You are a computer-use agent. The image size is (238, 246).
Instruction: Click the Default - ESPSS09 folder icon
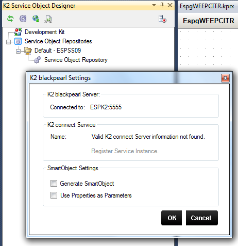pyautogui.click(x=28, y=51)
